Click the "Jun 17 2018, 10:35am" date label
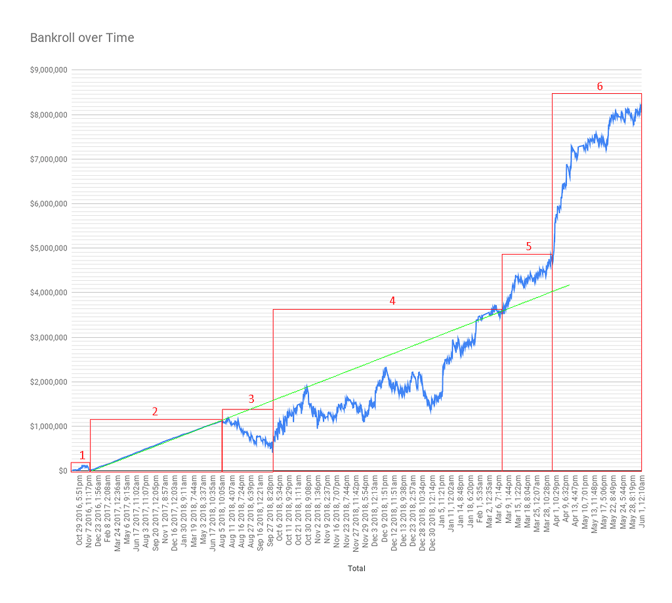Image resolution: width=672 pixels, height=603 pixels. [213, 512]
